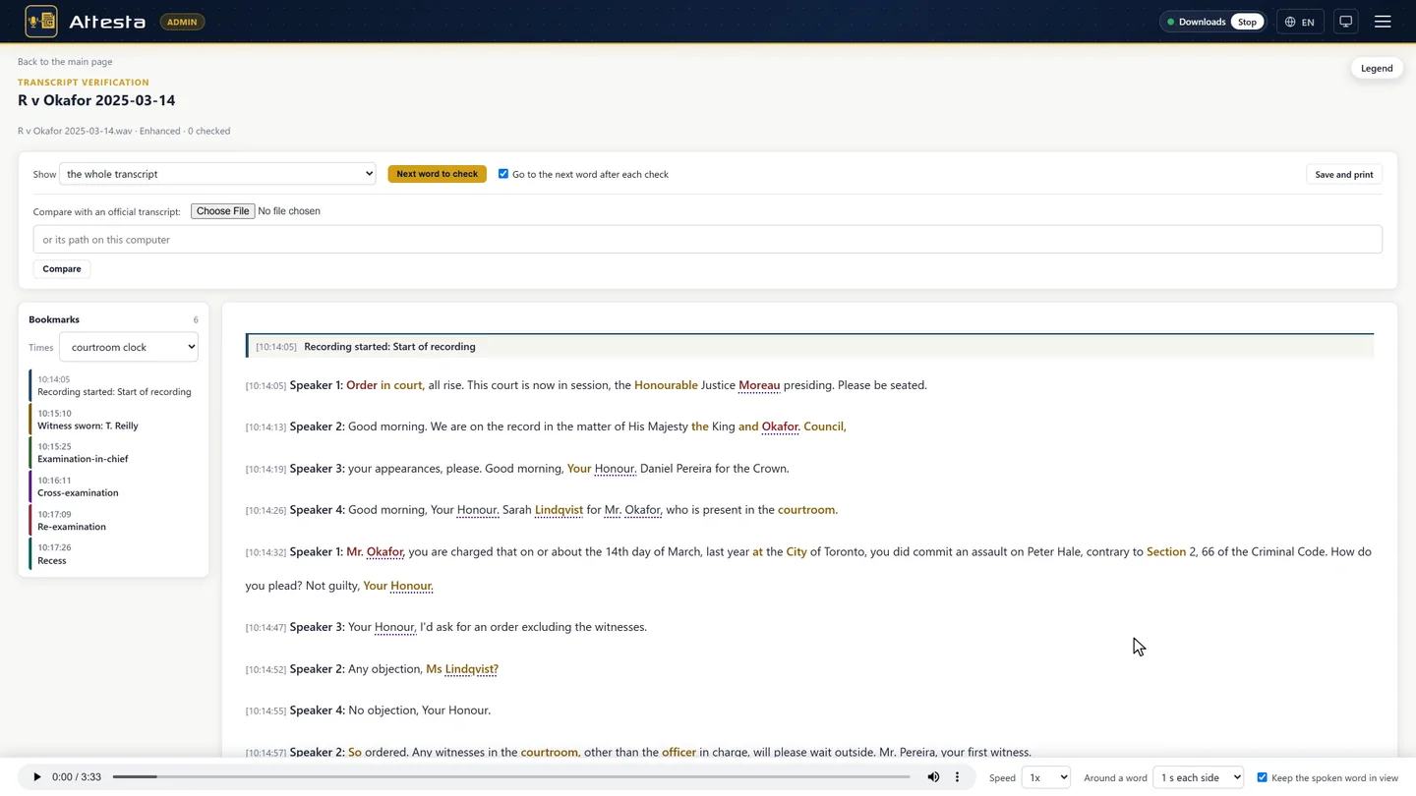Click the timestamp [10:14:32]
This screenshot has width=1416, height=796.
265,553
